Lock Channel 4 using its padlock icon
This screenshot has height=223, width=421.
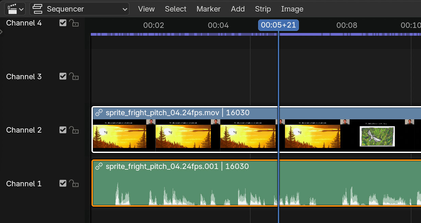click(74, 23)
